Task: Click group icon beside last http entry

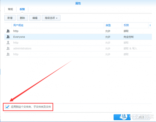Action: pos(8,54)
